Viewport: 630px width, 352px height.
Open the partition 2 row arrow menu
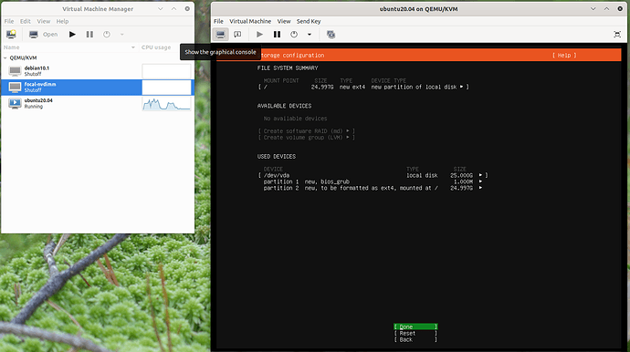pos(480,188)
